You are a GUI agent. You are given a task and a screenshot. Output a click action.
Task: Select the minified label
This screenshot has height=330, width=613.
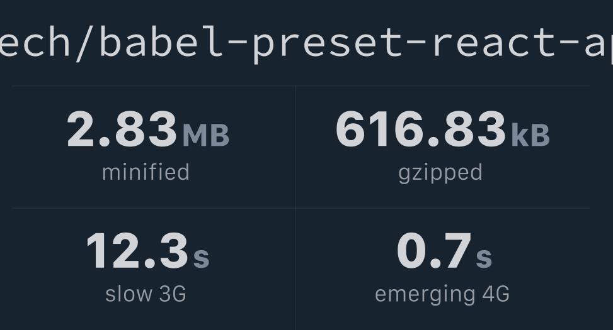click(x=146, y=172)
